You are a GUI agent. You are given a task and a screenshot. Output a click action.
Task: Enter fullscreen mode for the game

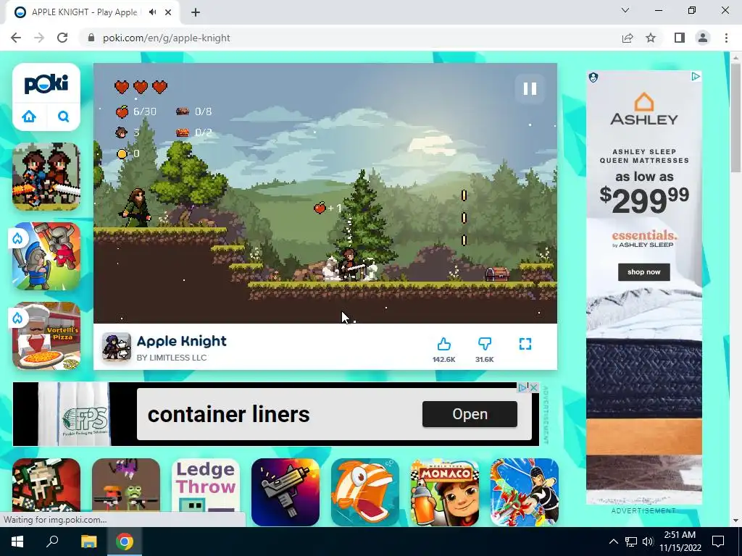(x=525, y=344)
